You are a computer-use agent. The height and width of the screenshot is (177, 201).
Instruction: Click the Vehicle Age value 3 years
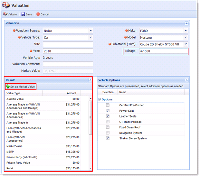pyautogui.click(x=48, y=58)
